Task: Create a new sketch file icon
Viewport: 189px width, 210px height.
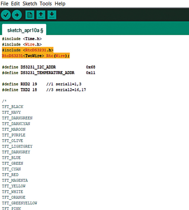Action: click(x=30, y=15)
